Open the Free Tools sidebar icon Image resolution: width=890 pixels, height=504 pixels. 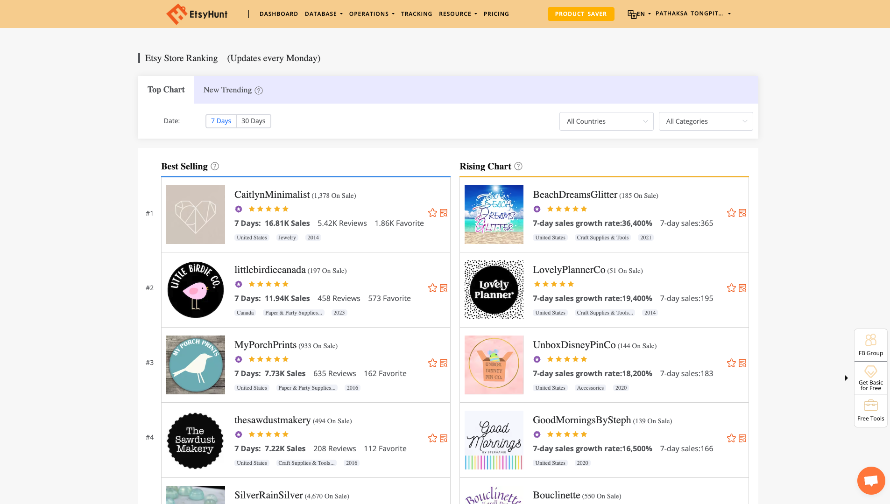tap(870, 410)
